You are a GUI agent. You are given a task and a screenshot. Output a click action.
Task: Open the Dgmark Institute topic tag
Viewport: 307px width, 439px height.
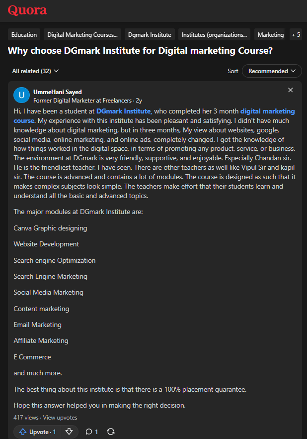coord(149,35)
